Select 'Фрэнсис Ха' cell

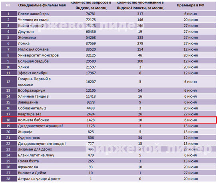[x=28, y=167]
